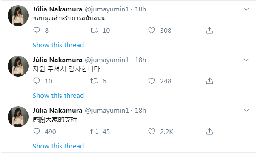
Task: Reply to the Korean-language tweet
Action: point(37,81)
